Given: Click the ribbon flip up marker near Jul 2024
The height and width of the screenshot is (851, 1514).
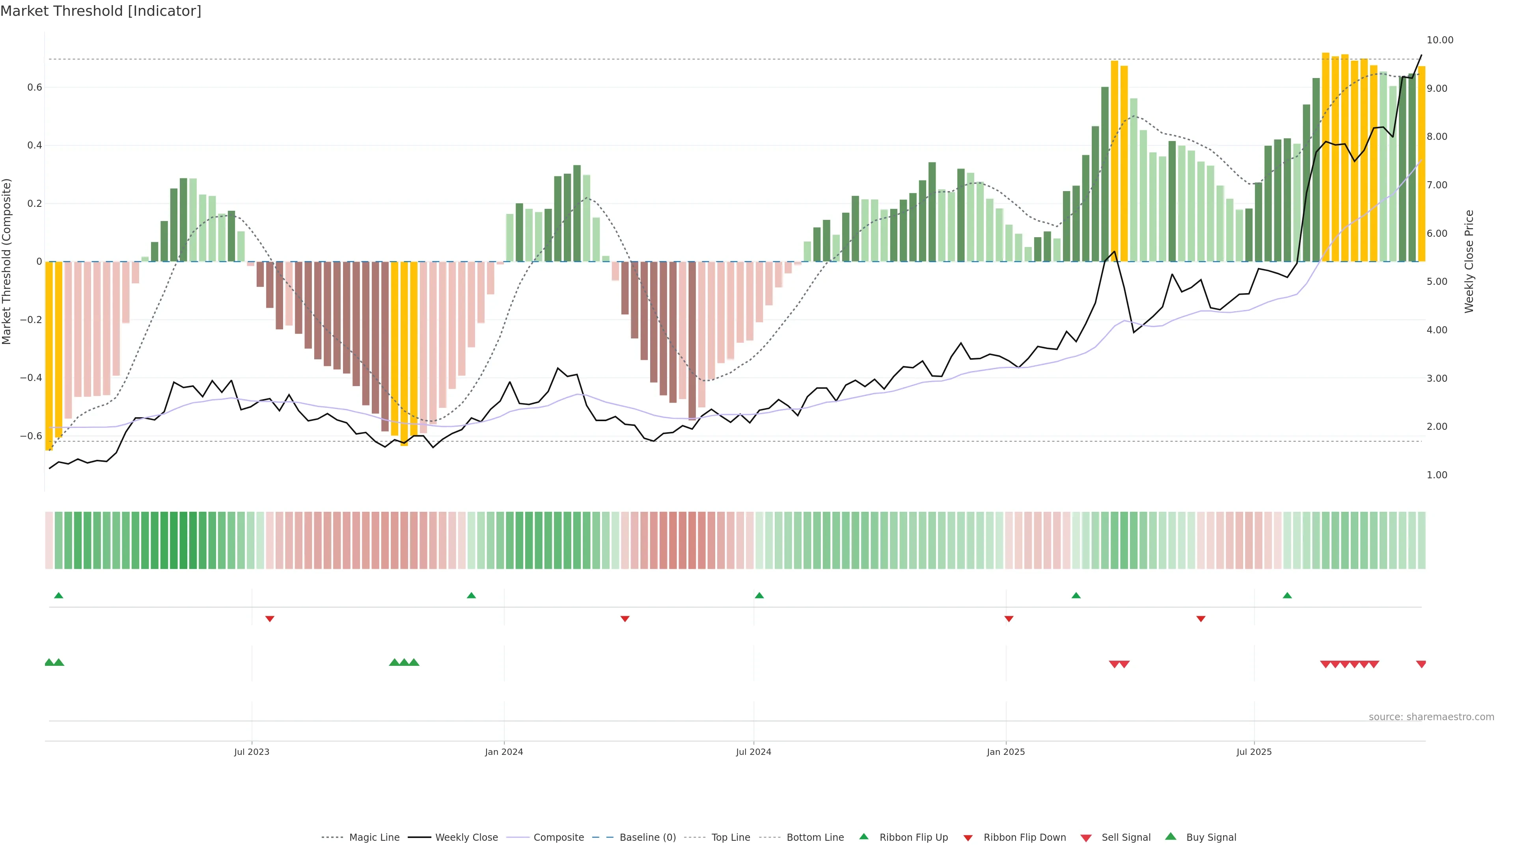Looking at the screenshot, I should [759, 596].
